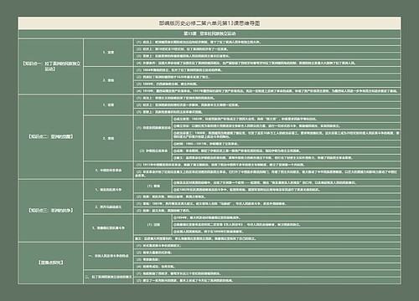Screen dimensions: 419x301
Task: Select the 知识点三 非洲的抗争 cell
Action: tap(50, 211)
